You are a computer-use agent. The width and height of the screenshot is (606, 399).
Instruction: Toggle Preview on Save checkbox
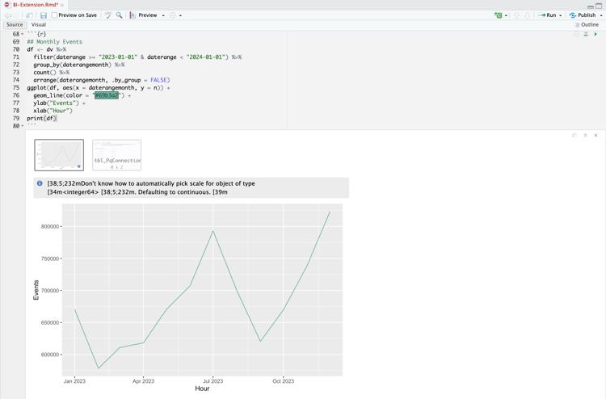(54, 15)
